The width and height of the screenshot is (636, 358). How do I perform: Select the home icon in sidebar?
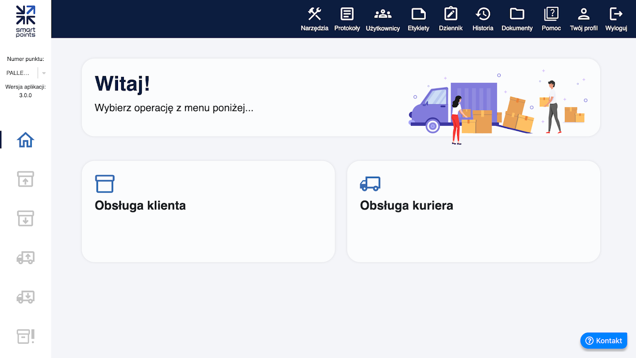[25, 140]
